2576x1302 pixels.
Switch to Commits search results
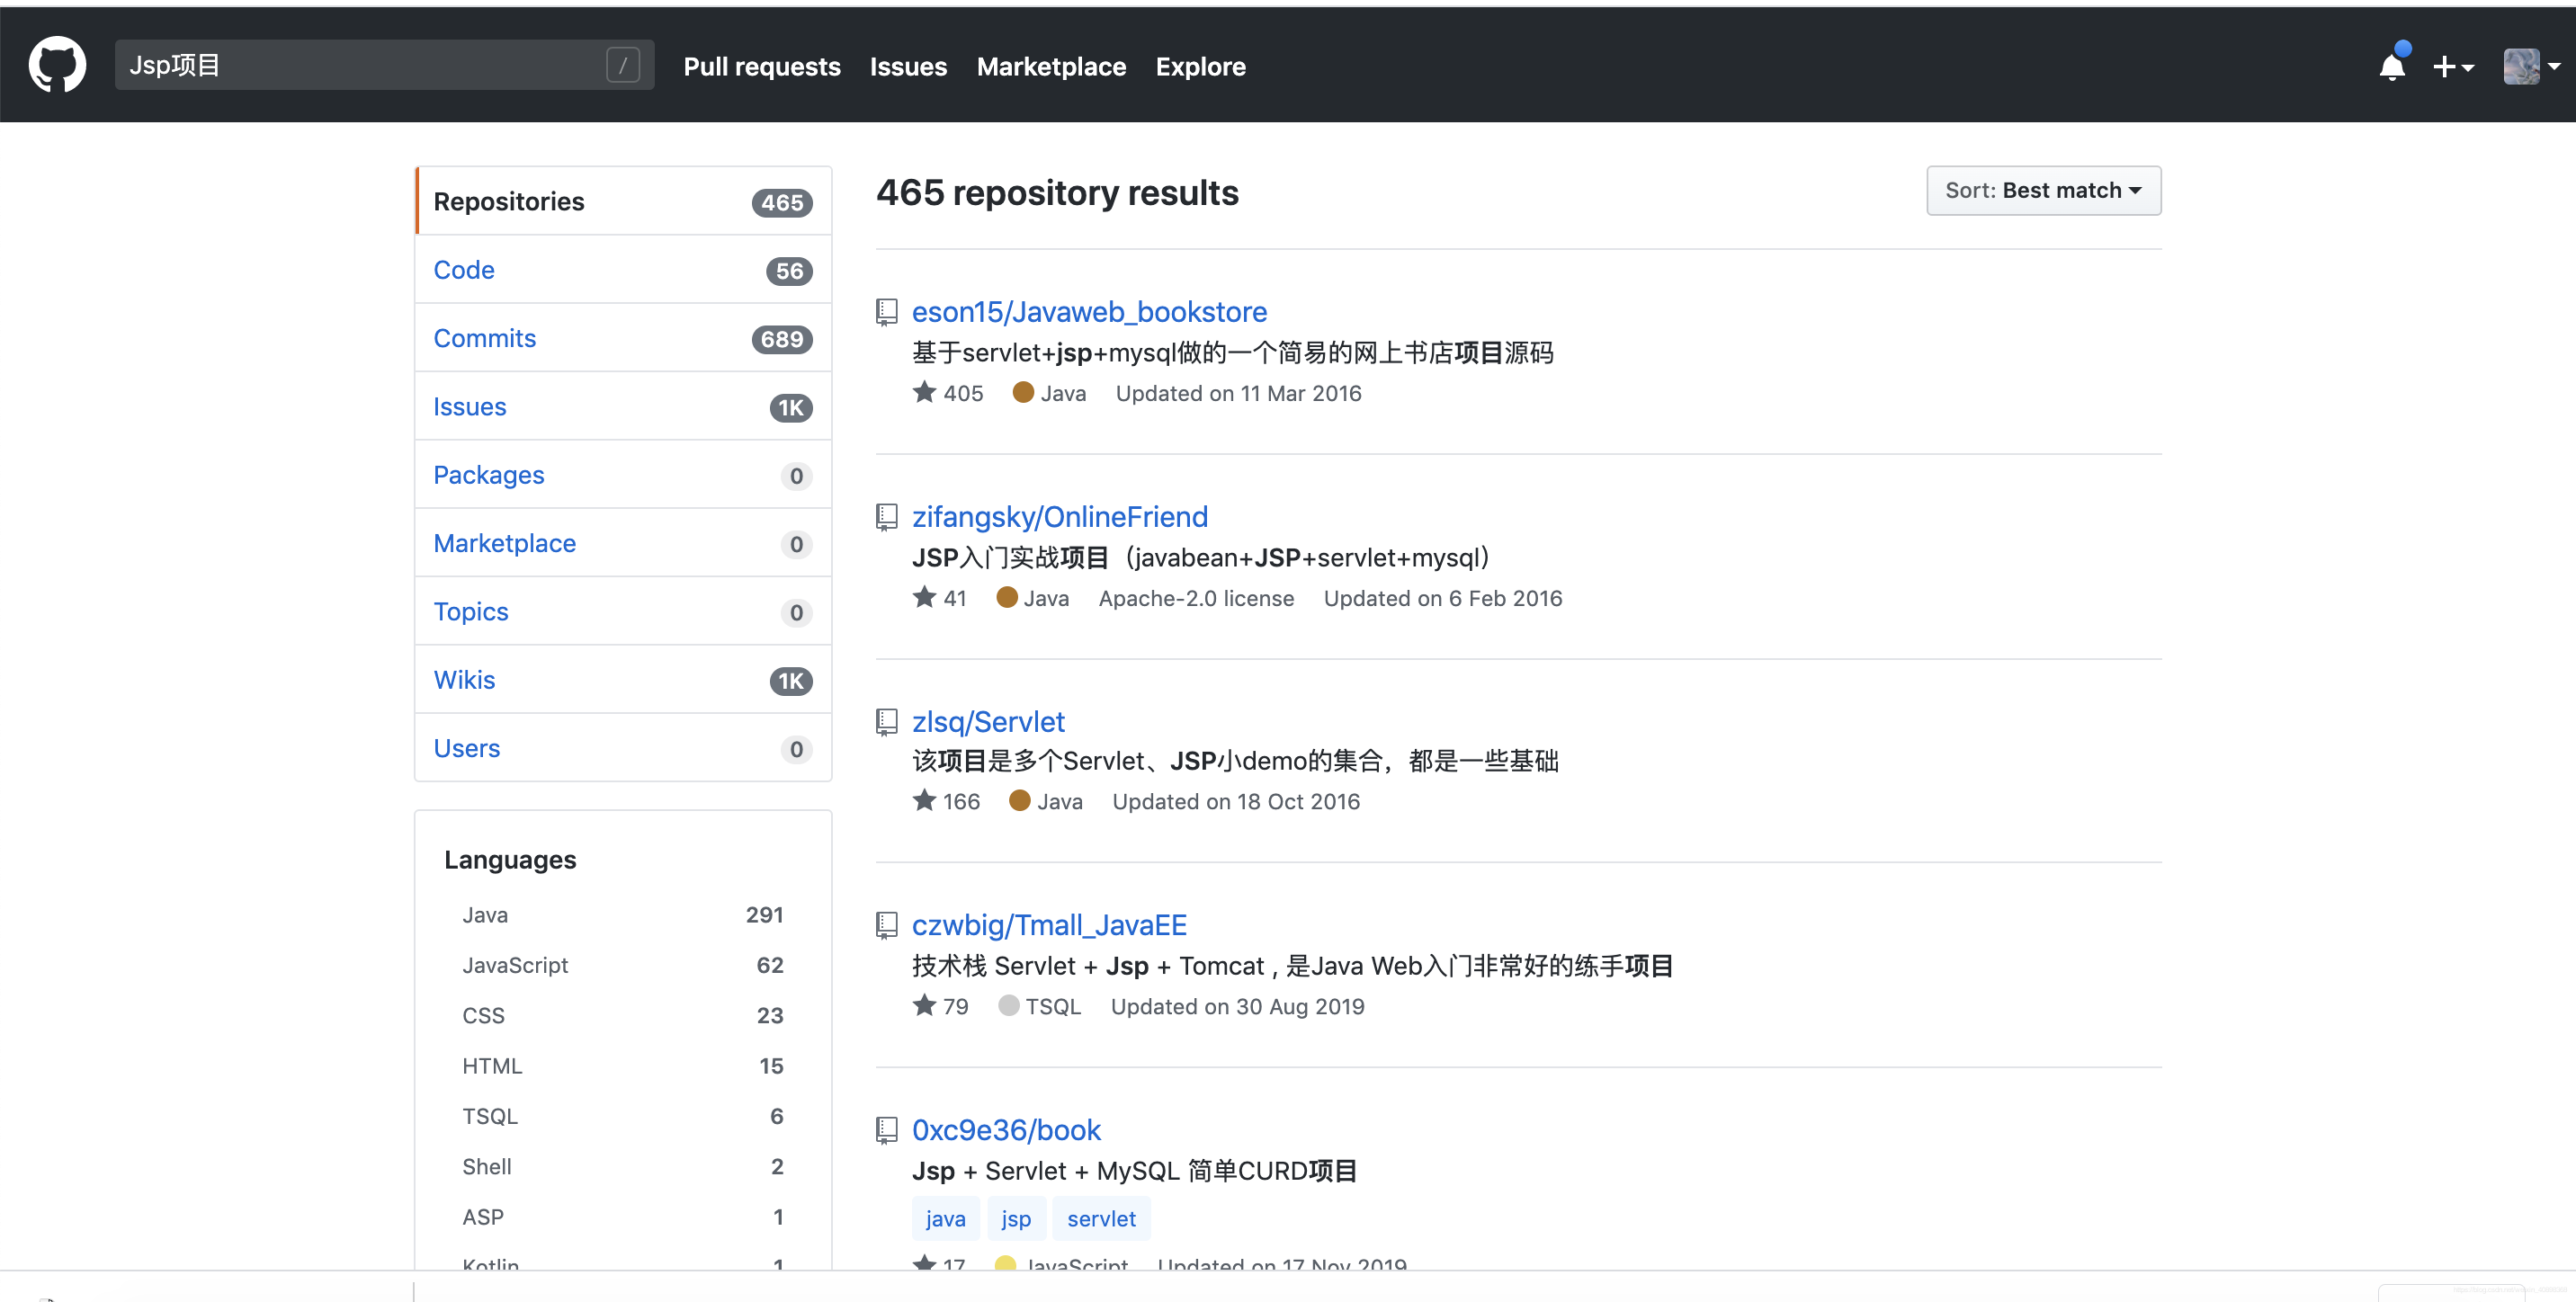(x=485, y=338)
